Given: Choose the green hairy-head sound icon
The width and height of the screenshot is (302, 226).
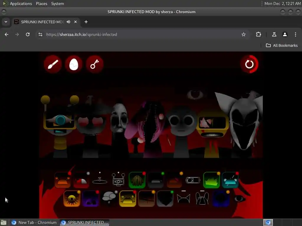Looking at the screenshot, I should (137, 180).
